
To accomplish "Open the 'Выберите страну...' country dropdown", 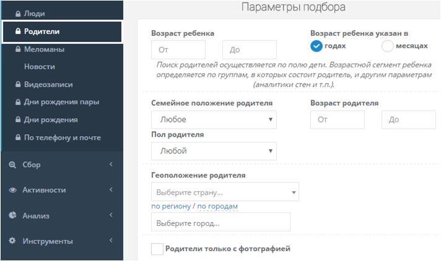I will 225,192.
